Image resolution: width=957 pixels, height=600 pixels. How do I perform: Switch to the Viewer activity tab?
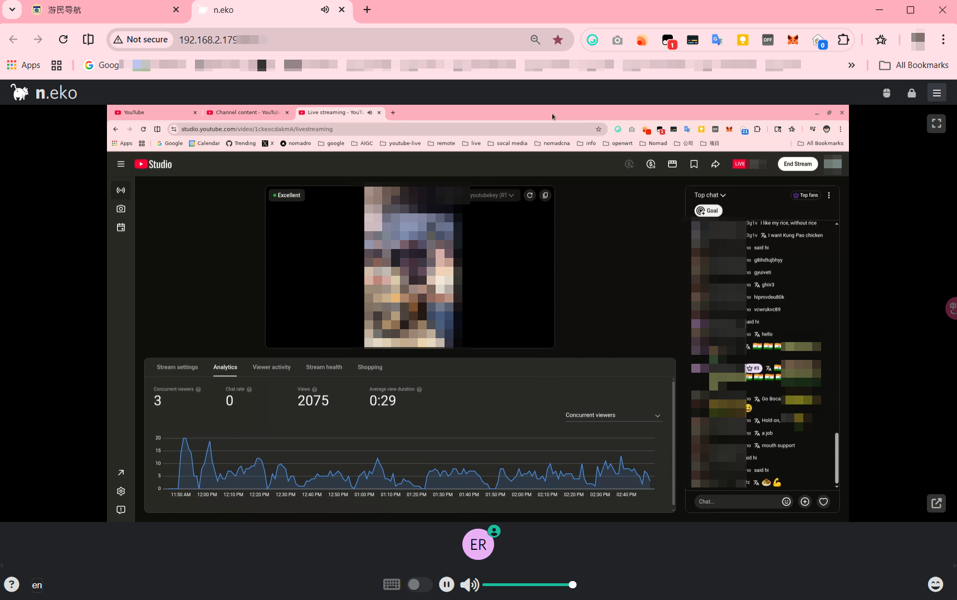tap(271, 367)
